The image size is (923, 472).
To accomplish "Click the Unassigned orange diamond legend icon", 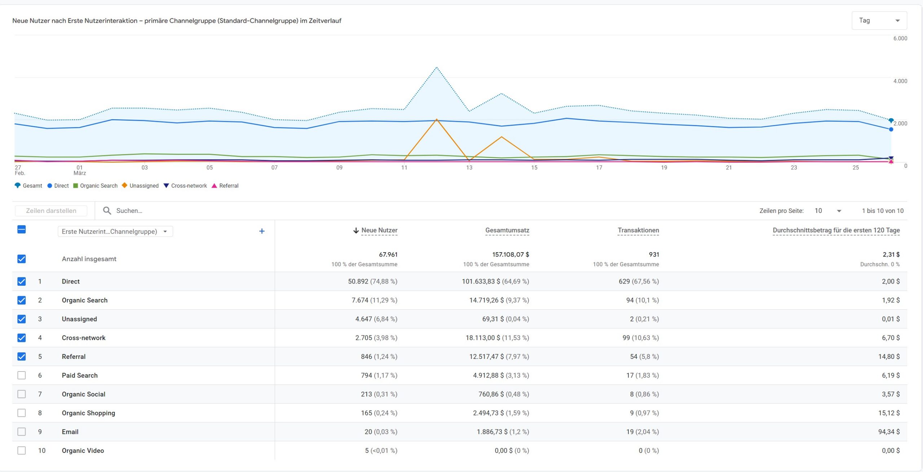I will 125,185.
